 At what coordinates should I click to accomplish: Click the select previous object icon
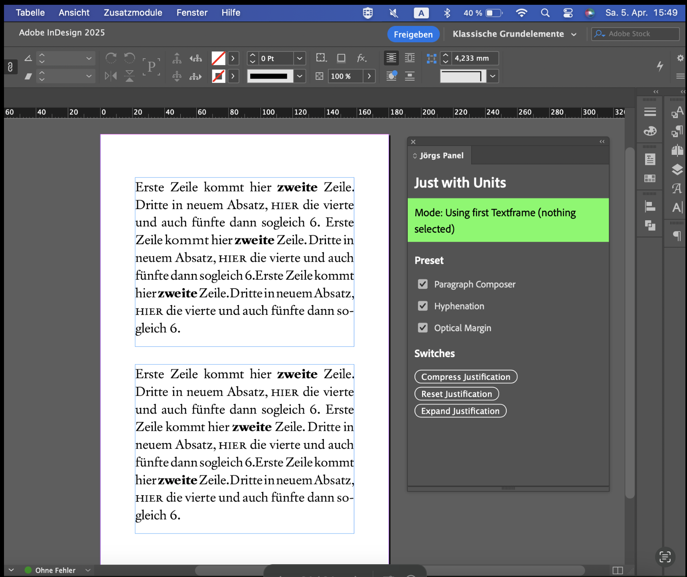(195, 58)
